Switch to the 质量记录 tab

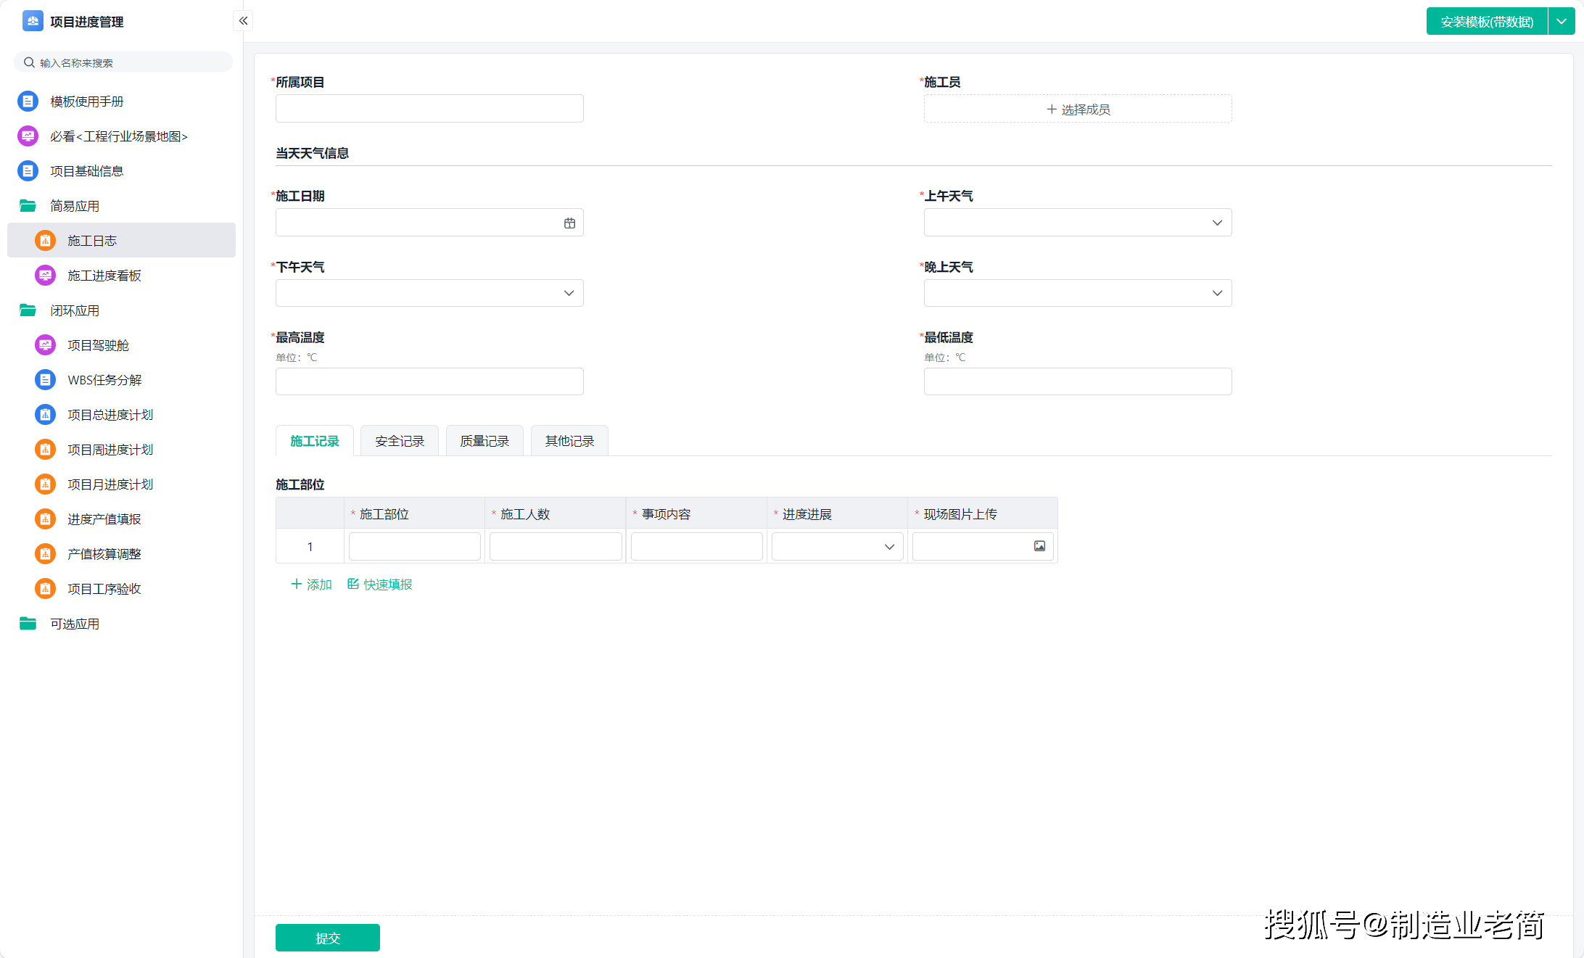coord(484,441)
